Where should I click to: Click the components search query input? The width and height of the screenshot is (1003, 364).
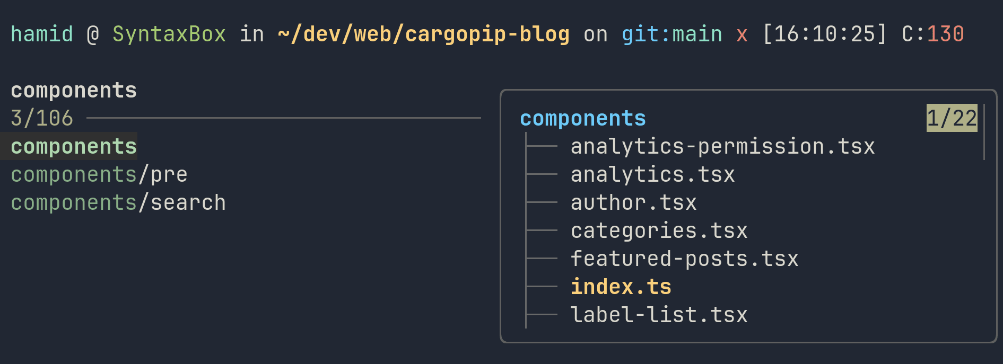[x=74, y=91]
